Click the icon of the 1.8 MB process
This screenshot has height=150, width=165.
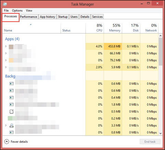coord(12,104)
